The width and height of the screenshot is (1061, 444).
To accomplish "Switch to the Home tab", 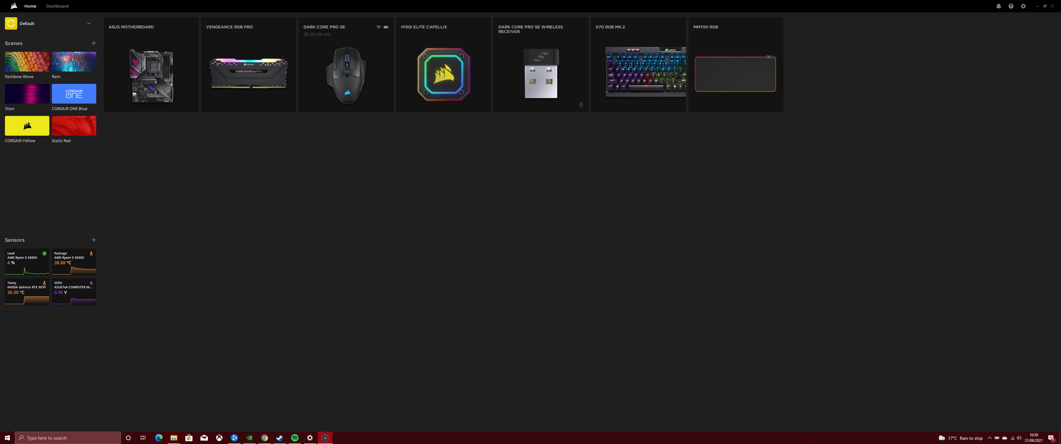I will pos(30,6).
